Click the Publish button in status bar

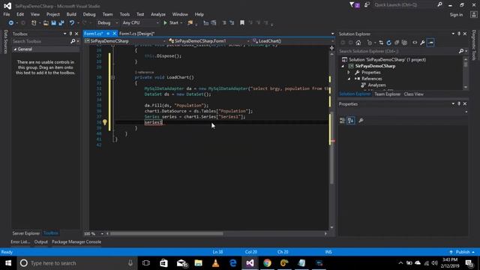click(463, 252)
